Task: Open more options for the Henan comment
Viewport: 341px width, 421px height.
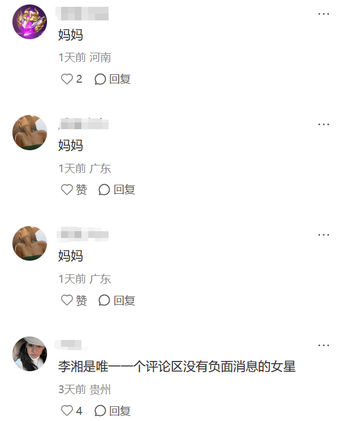Action: [x=323, y=14]
